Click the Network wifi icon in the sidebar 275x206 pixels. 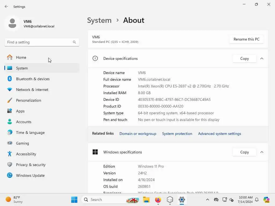click(x=10, y=89)
